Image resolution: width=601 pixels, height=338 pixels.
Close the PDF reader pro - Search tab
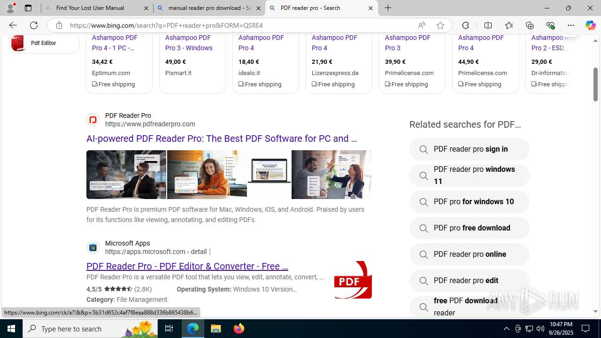[370, 8]
